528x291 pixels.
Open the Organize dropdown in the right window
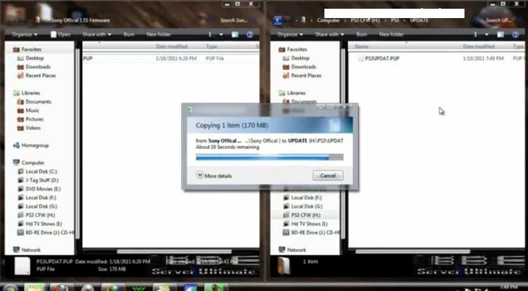[x=290, y=34]
